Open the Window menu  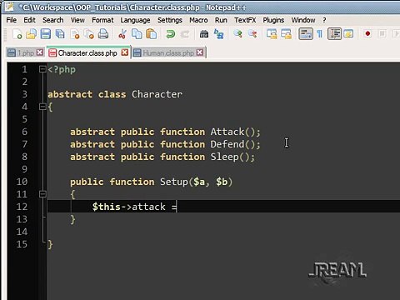tap(303, 20)
